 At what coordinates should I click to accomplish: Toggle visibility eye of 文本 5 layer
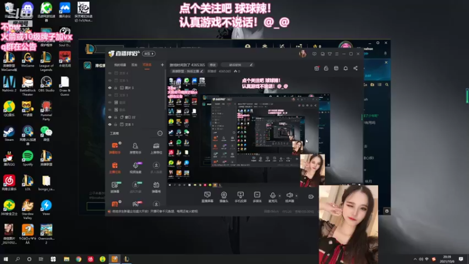pyautogui.click(x=110, y=80)
